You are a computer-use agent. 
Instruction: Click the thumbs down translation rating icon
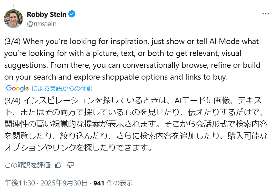pos(70,165)
